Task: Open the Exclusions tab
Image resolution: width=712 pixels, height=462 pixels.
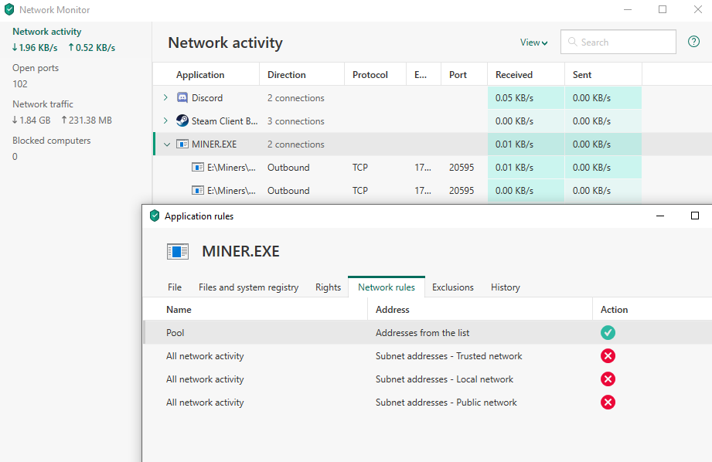Action: (453, 287)
